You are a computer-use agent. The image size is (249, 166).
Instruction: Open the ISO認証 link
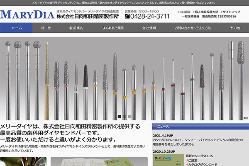[184, 12]
